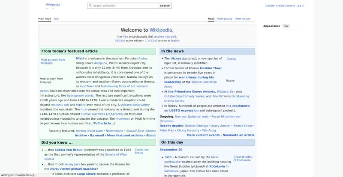Open the Chung Ho-yong link

click(188, 130)
